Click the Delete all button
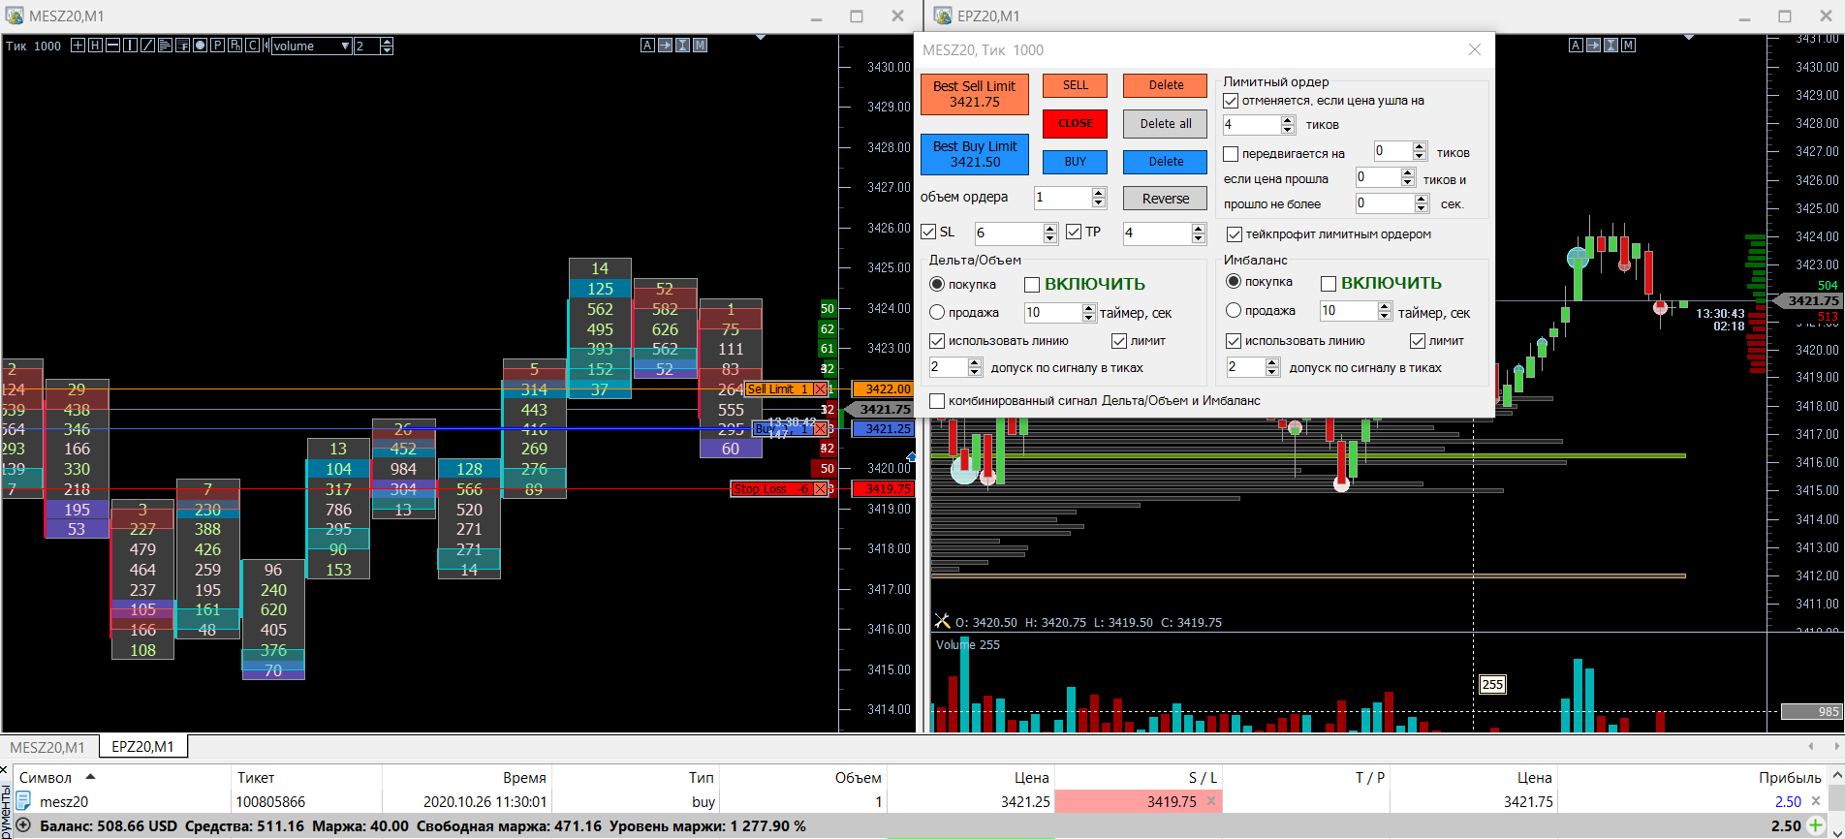The image size is (1845, 839). 1166,124
